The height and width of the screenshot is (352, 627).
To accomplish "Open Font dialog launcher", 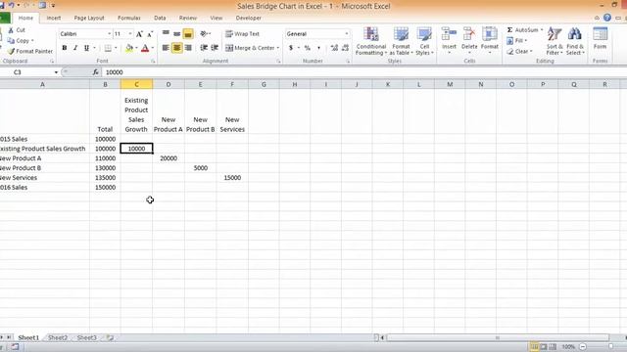I will coord(153,61).
